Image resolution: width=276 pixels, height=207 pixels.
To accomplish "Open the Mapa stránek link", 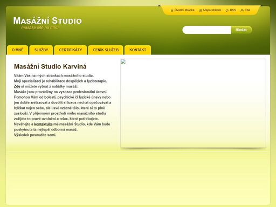I will [x=212, y=10].
